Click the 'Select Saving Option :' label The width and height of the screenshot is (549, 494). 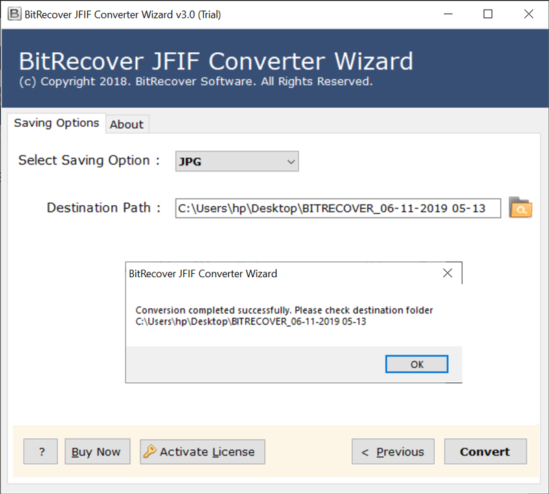(x=89, y=161)
